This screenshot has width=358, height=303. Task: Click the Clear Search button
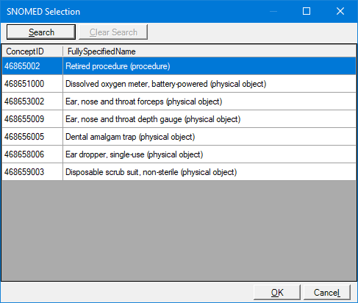pyautogui.click(x=113, y=32)
